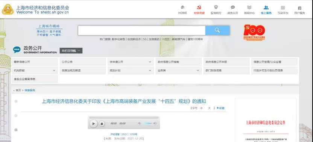Search hot topic 数字化转型

119,40
